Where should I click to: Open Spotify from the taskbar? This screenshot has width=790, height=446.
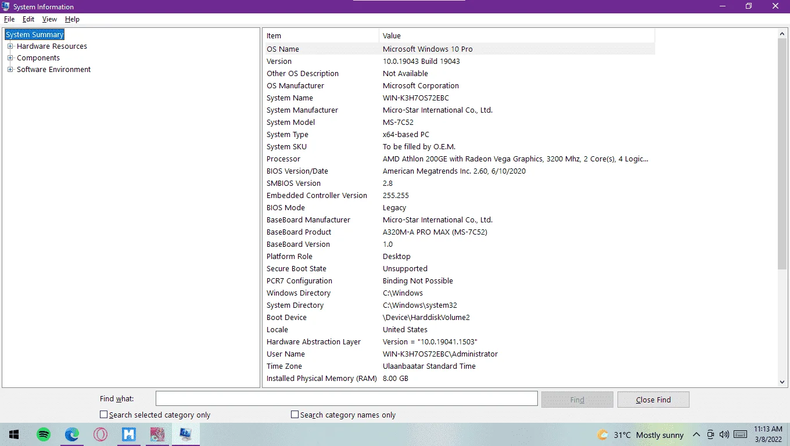point(44,434)
